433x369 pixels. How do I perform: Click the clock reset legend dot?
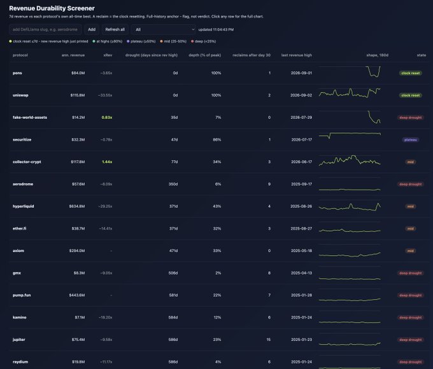(10, 41)
